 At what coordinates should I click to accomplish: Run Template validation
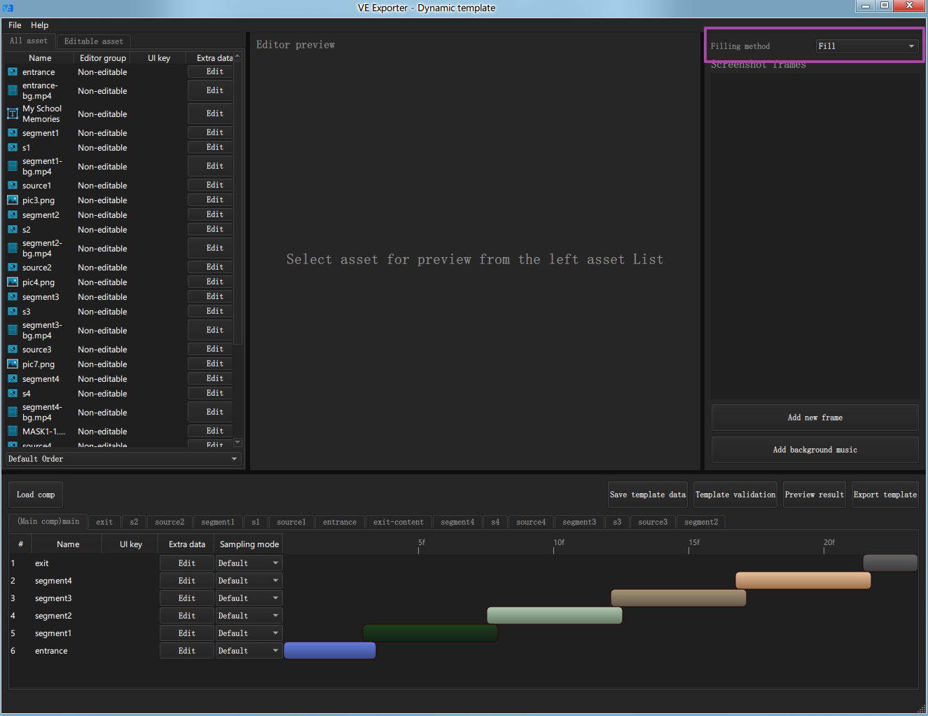coord(735,495)
